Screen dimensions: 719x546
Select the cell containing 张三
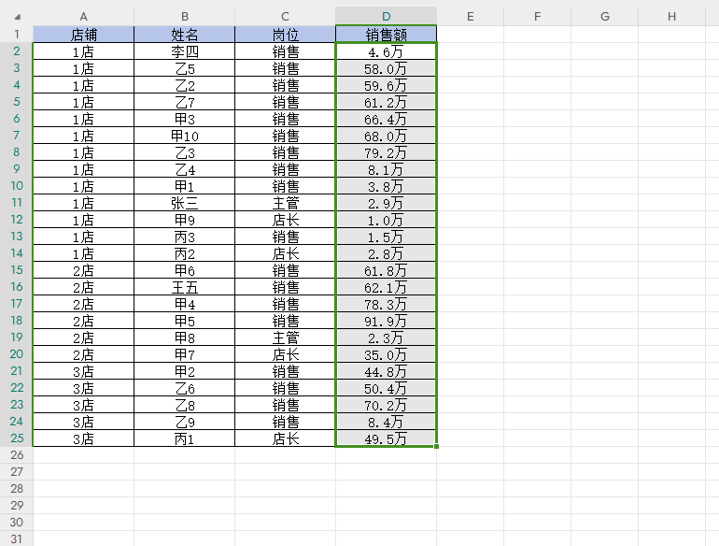coord(184,203)
